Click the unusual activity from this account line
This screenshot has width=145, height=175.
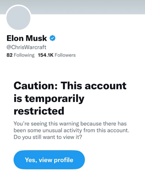71,130
